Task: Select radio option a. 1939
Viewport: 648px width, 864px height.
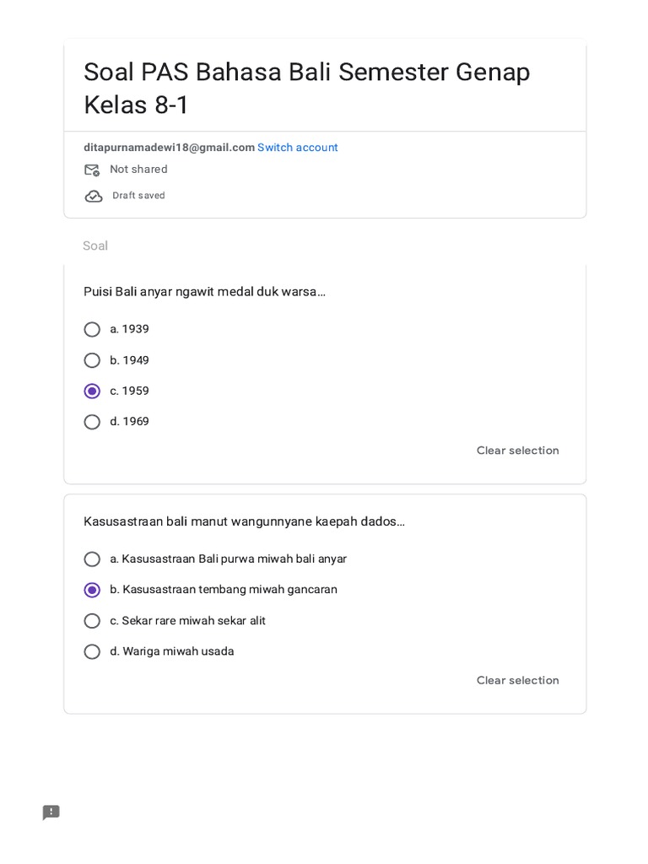Action: tap(92, 330)
